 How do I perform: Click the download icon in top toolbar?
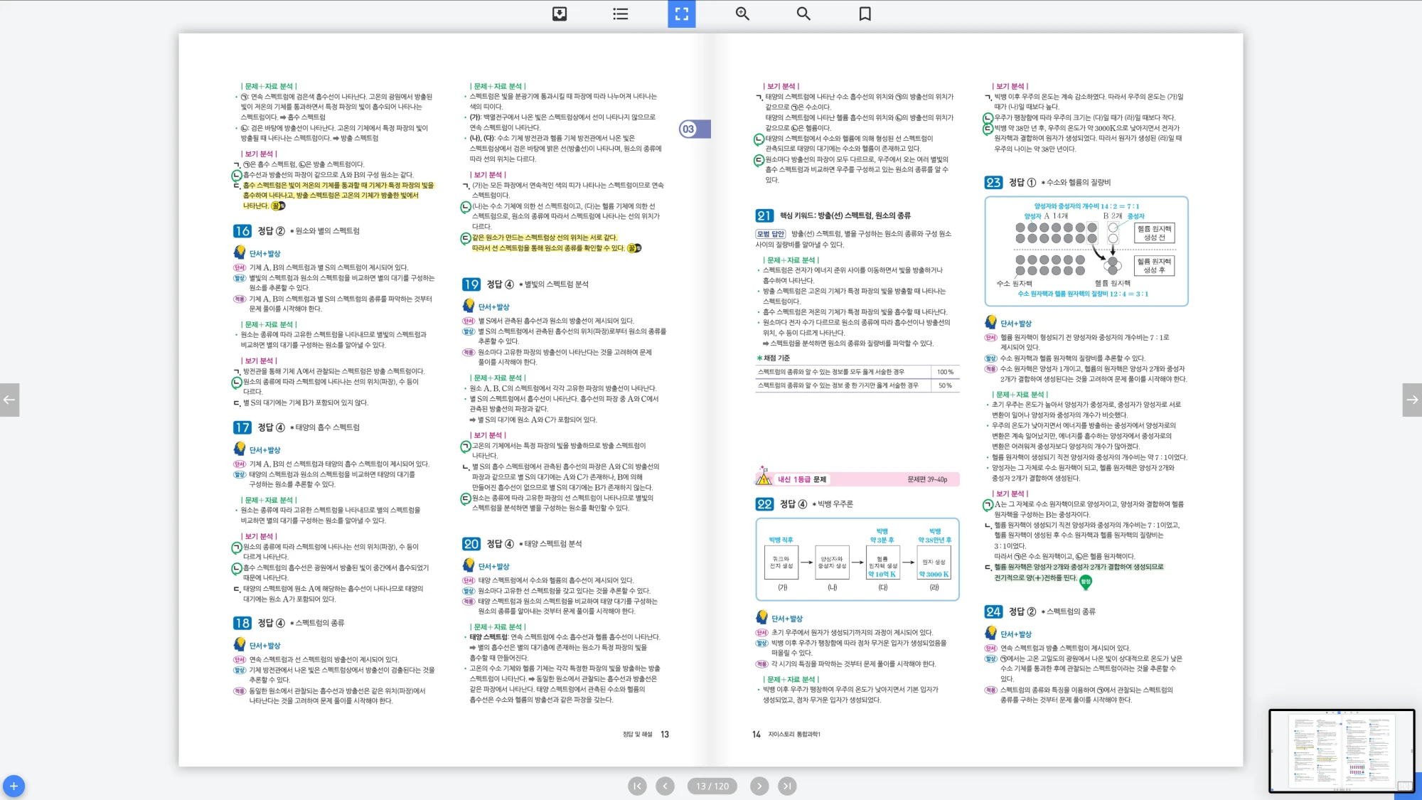(x=560, y=14)
